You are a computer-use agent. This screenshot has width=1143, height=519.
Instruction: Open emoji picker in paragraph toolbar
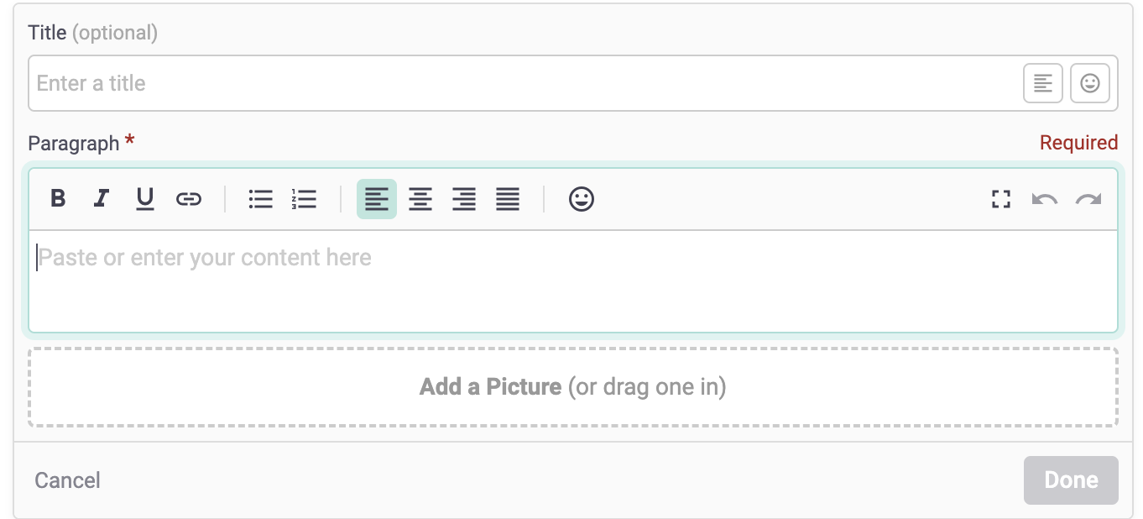point(582,199)
